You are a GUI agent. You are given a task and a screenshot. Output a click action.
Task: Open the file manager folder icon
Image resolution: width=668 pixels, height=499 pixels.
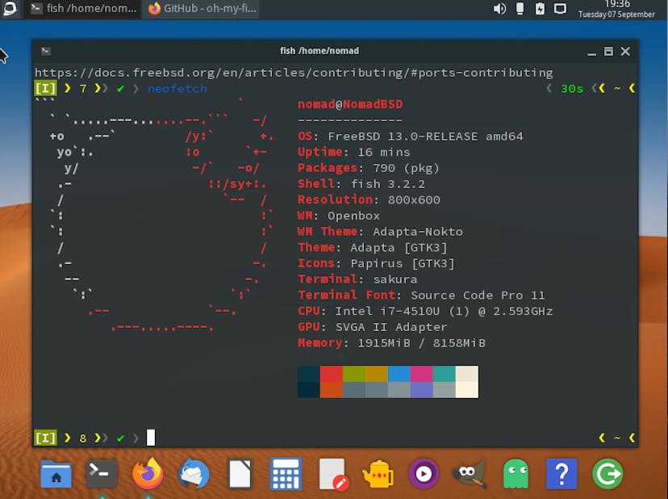point(55,474)
